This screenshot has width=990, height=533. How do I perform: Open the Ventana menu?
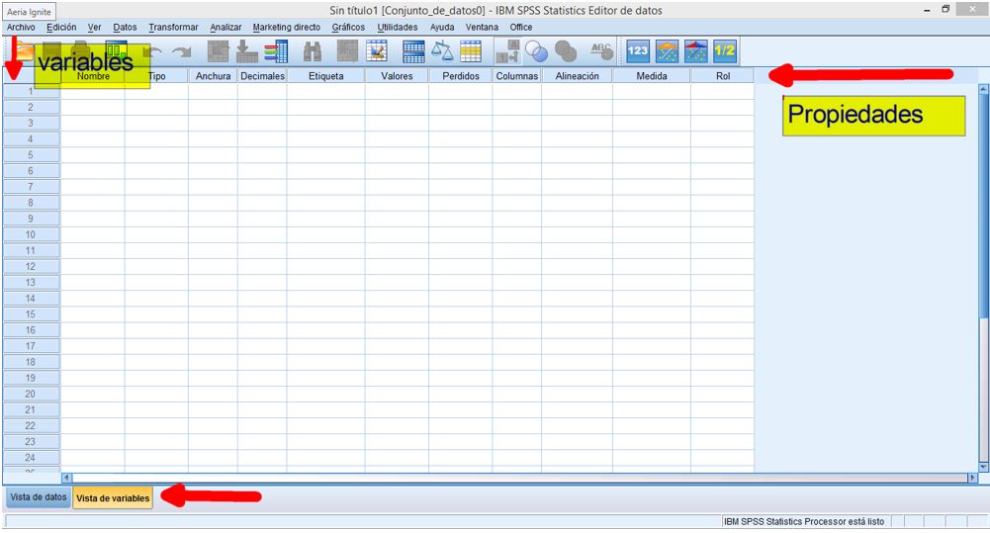pyautogui.click(x=482, y=27)
